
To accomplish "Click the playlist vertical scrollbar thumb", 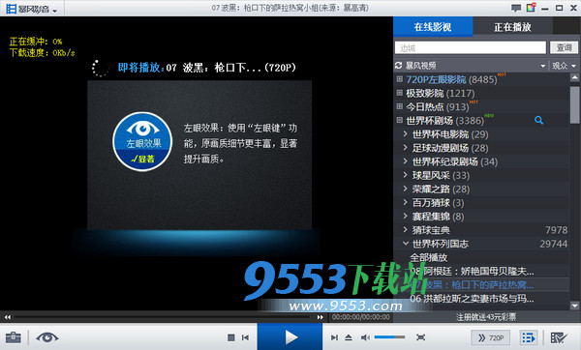I will pos(574,105).
